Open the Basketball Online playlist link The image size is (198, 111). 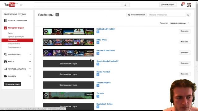click(105, 104)
